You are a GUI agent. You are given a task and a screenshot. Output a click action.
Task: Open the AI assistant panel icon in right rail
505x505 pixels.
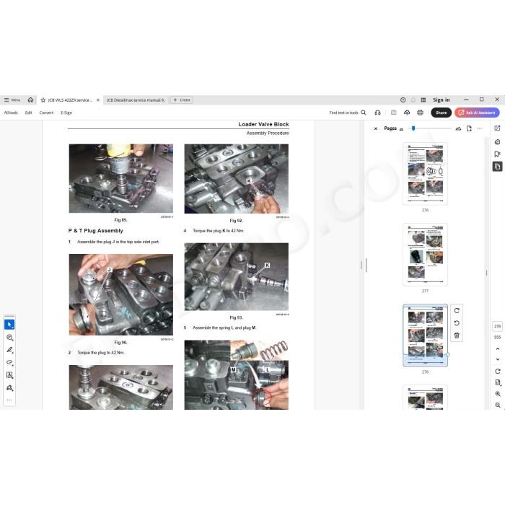click(497, 128)
